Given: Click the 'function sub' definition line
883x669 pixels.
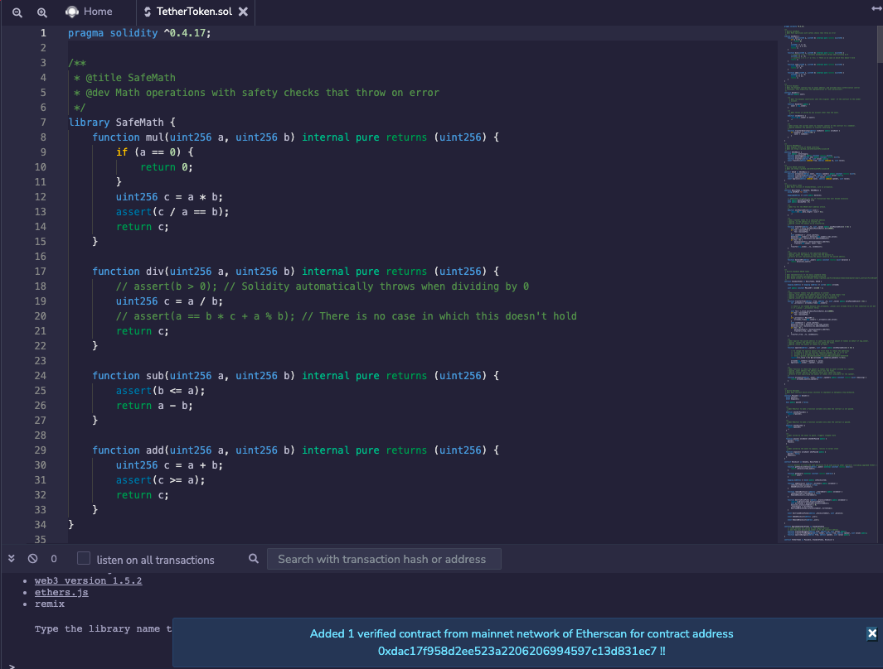Looking at the screenshot, I should point(296,376).
